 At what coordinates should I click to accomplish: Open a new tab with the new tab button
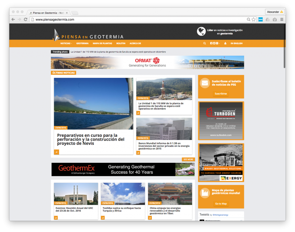[x=75, y=13]
